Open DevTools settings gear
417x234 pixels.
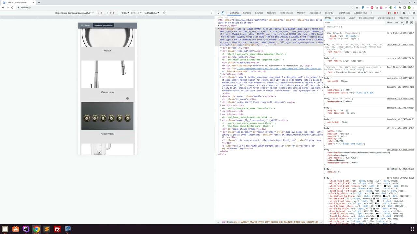point(404,13)
